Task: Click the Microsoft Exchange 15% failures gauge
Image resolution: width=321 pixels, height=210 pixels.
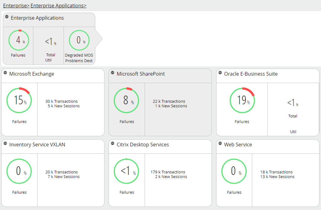Action: (x=19, y=100)
